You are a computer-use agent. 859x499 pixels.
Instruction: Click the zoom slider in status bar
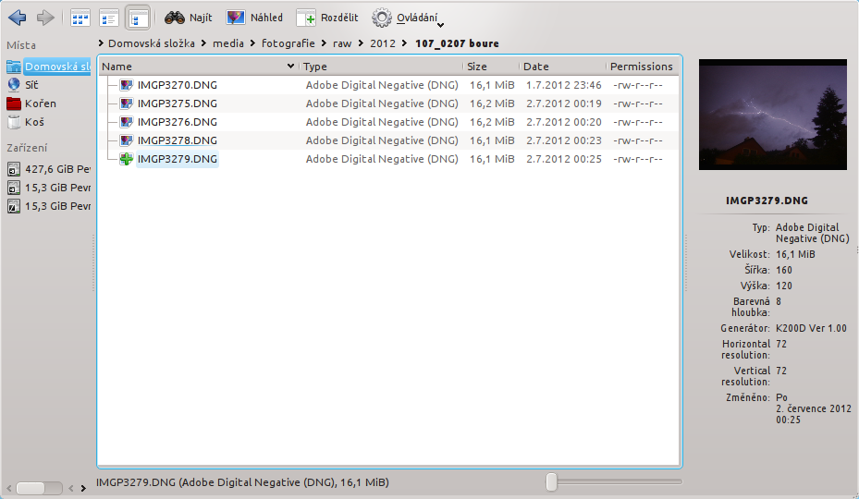[x=552, y=481]
